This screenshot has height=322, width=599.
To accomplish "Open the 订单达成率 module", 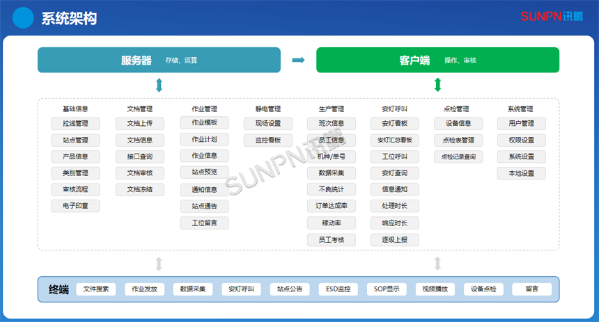I will [332, 206].
